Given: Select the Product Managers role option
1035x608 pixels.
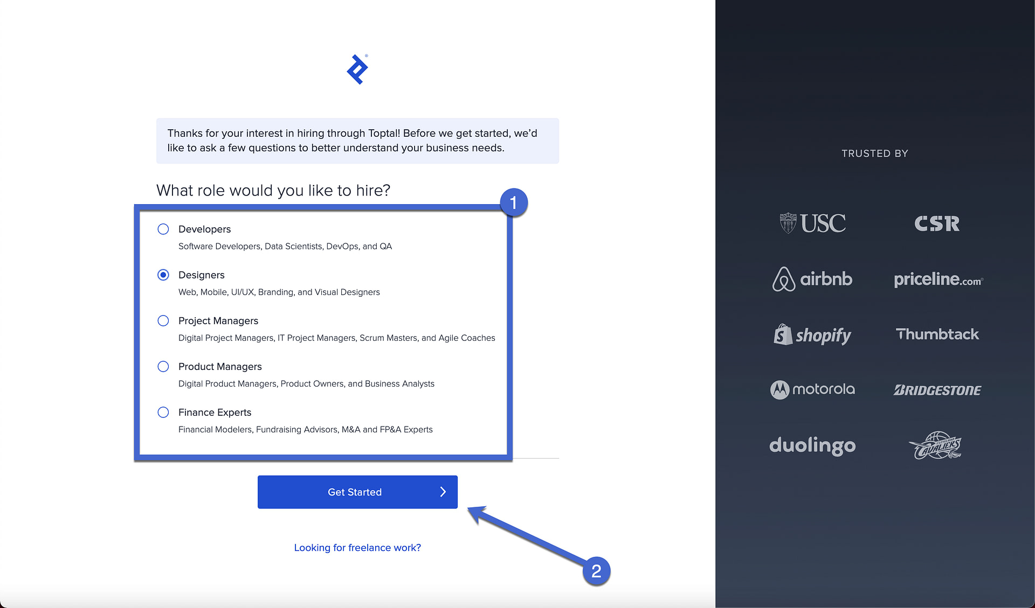Looking at the screenshot, I should click(163, 366).
